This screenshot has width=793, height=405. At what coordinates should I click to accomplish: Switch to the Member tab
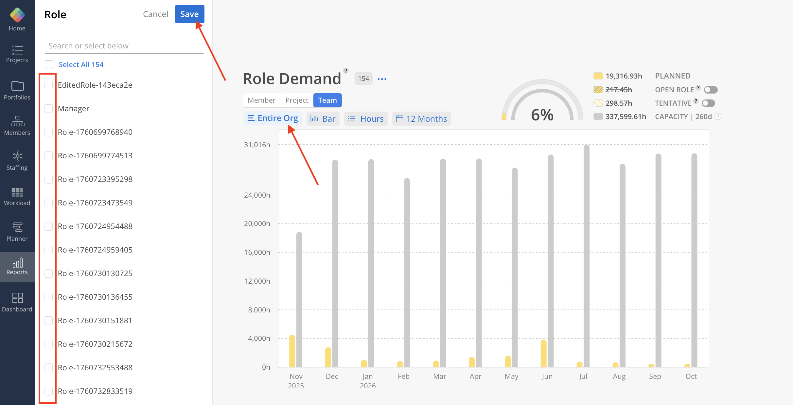point(261,100)
